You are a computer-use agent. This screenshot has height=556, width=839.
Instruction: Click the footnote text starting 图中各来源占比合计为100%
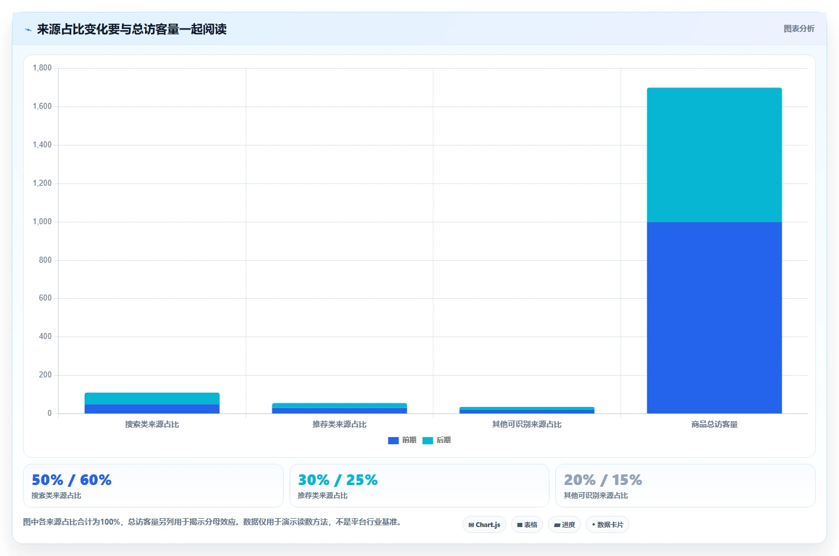pos(214,522)
